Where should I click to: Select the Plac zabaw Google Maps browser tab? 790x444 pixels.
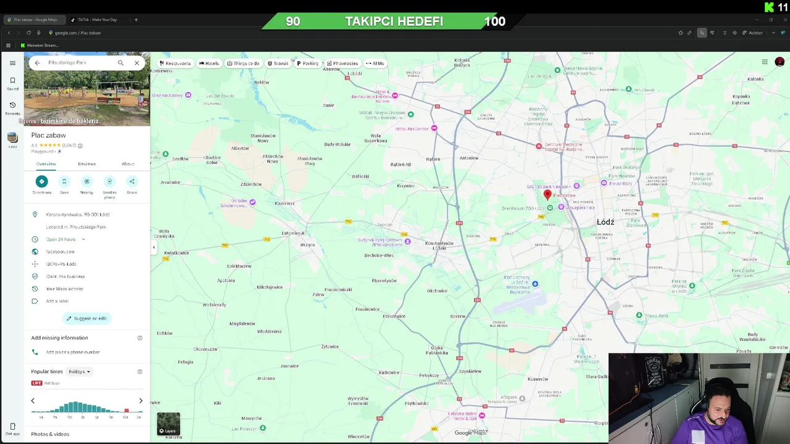pyautogui.click(x=35, y=20)
